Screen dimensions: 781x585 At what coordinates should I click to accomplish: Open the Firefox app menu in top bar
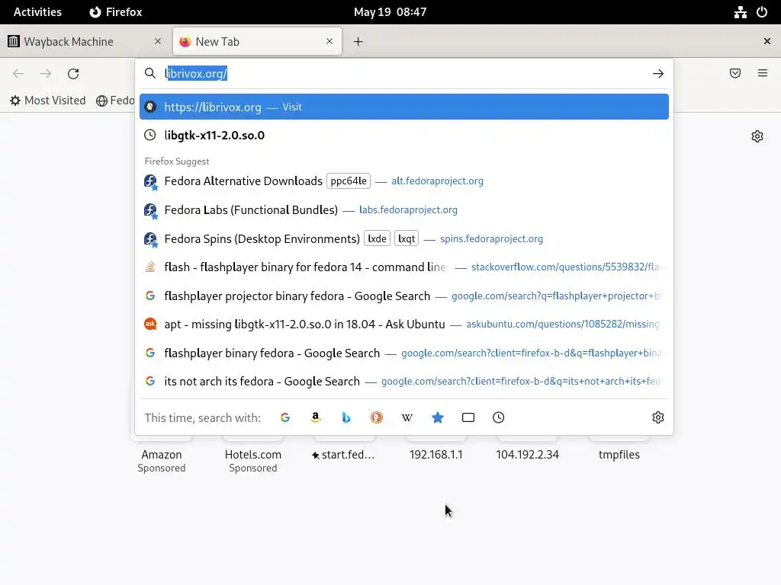coord(116,12)
